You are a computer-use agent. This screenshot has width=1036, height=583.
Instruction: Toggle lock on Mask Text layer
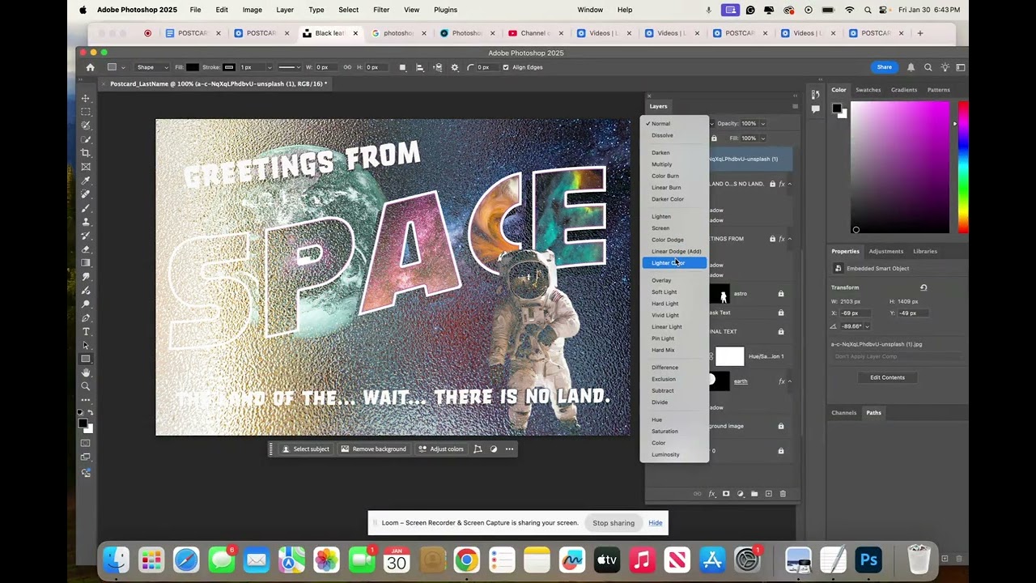pyautogui.click(x=781, y=313)
